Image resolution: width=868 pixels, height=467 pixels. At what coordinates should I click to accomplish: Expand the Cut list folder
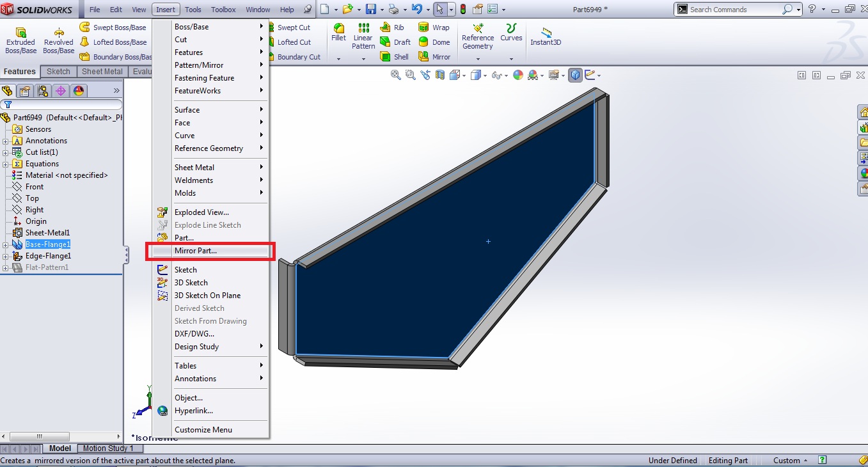pyautogui.click(x=6, y=152)
